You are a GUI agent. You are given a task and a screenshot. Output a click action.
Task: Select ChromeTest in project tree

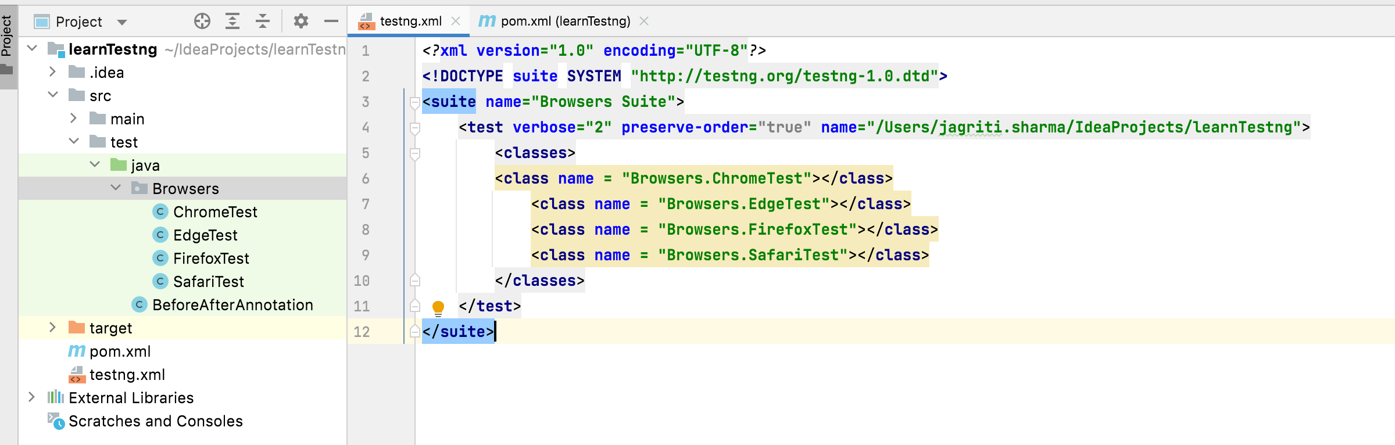coord(215,212)
